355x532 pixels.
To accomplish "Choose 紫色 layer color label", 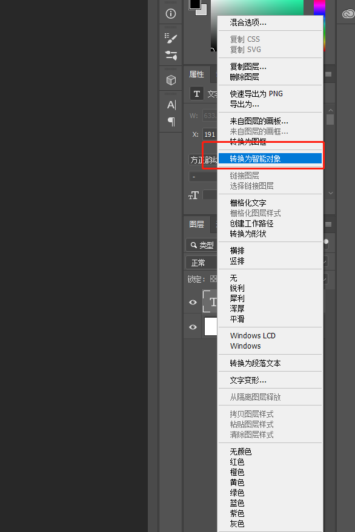I will (270, 513).
